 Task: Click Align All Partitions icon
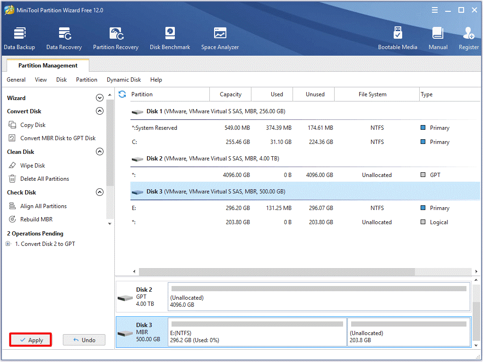(12, 206)
